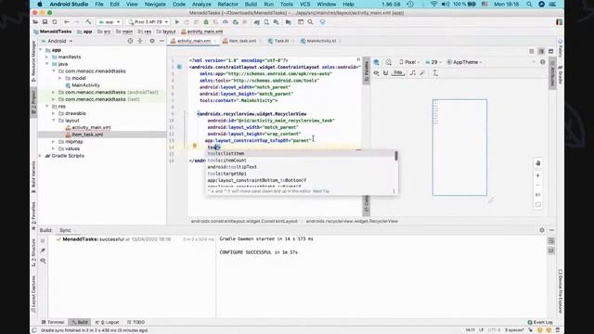Switch editor to Design view mode

550,51
